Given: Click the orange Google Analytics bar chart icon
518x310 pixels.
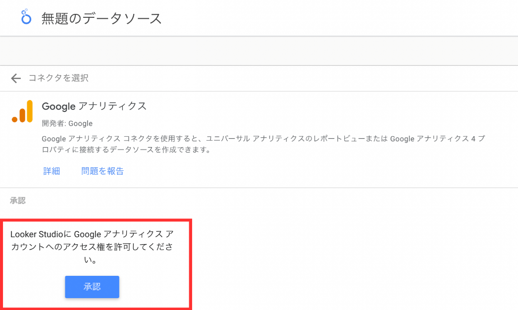Looking at the screenshot, I should point(22,111).
